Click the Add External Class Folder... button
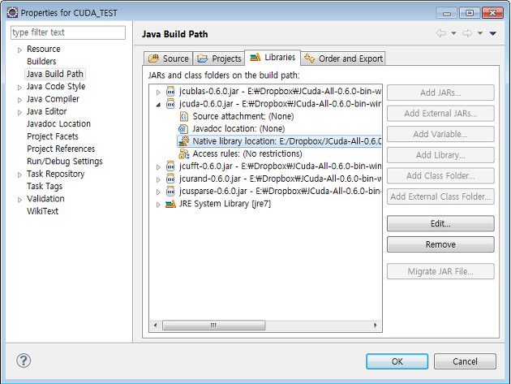Viewport: 511px width, 384px height. [x=440, y=196]
